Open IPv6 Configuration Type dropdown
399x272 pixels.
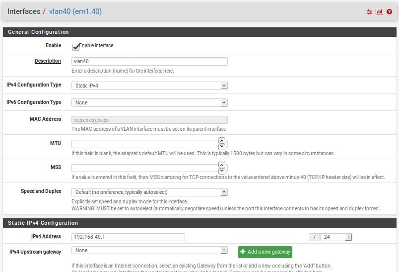(x=149, y=103)
